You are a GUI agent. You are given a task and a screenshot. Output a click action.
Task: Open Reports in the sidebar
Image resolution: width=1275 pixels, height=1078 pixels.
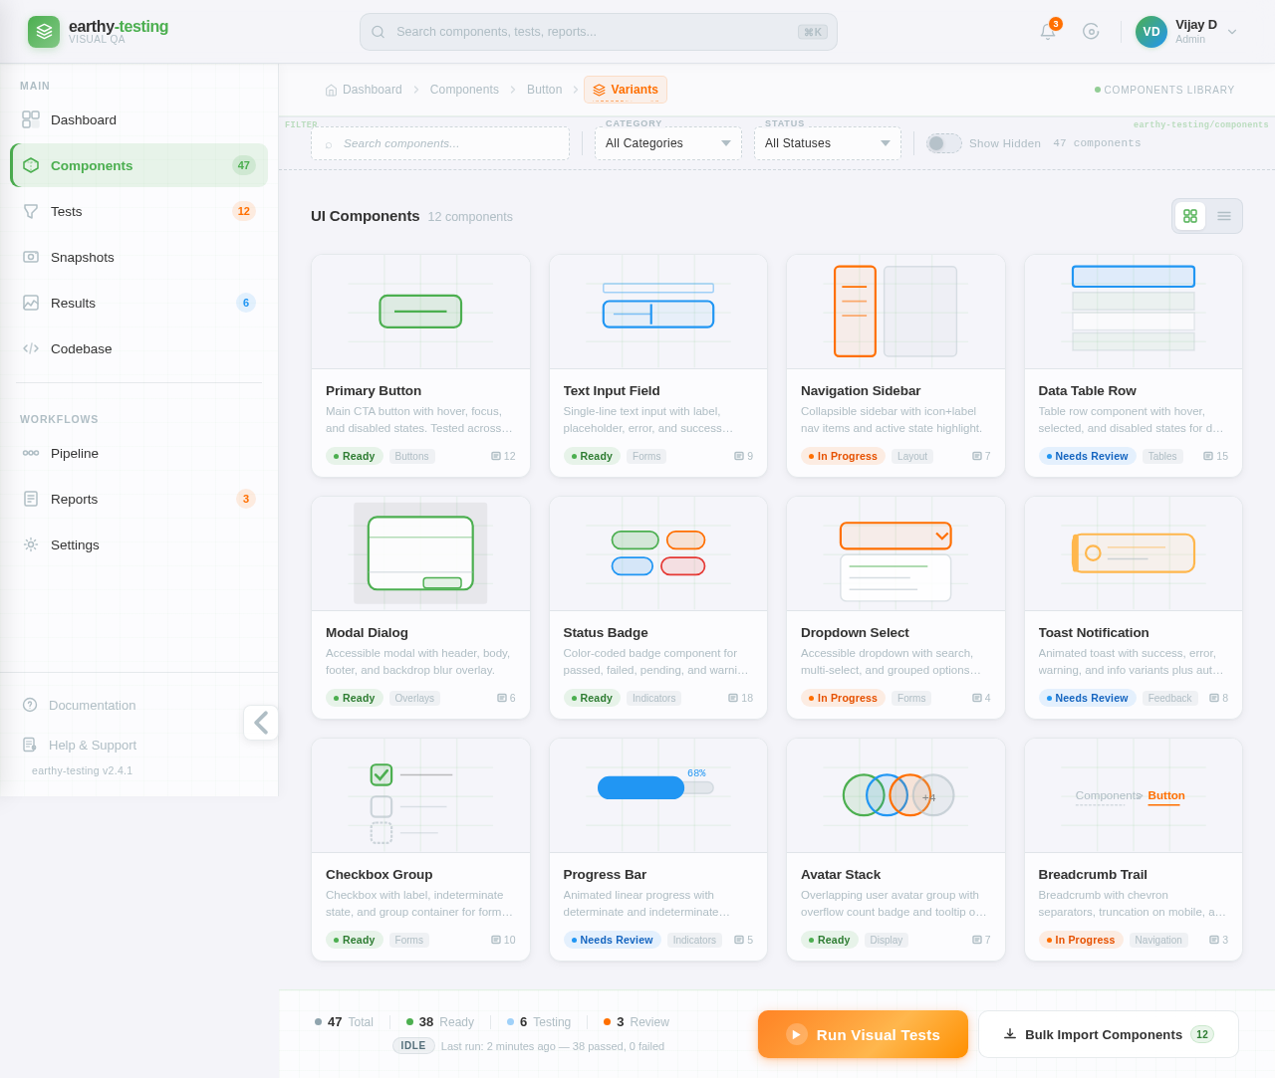pyautogui.click(x=139, y=499)
